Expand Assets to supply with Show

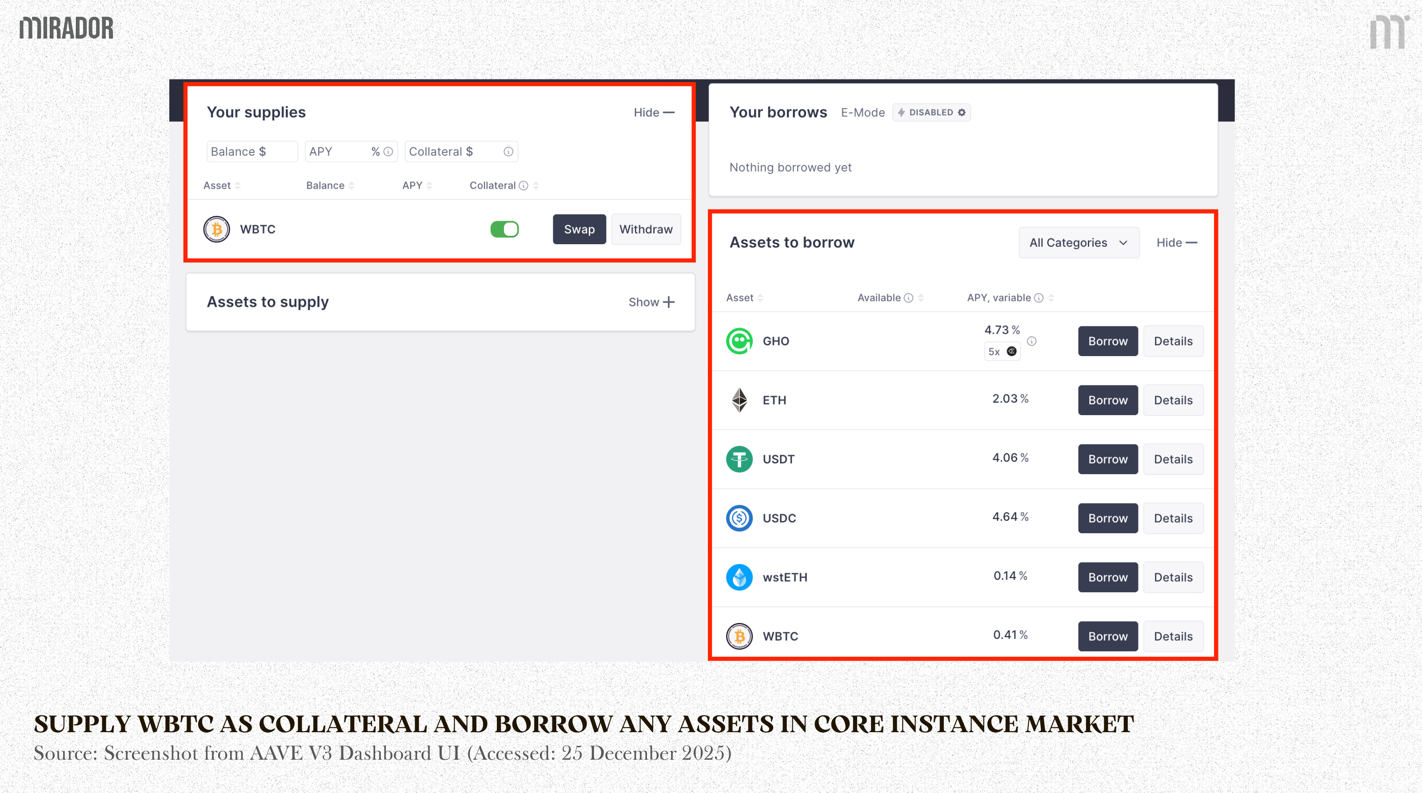[651, 301]
